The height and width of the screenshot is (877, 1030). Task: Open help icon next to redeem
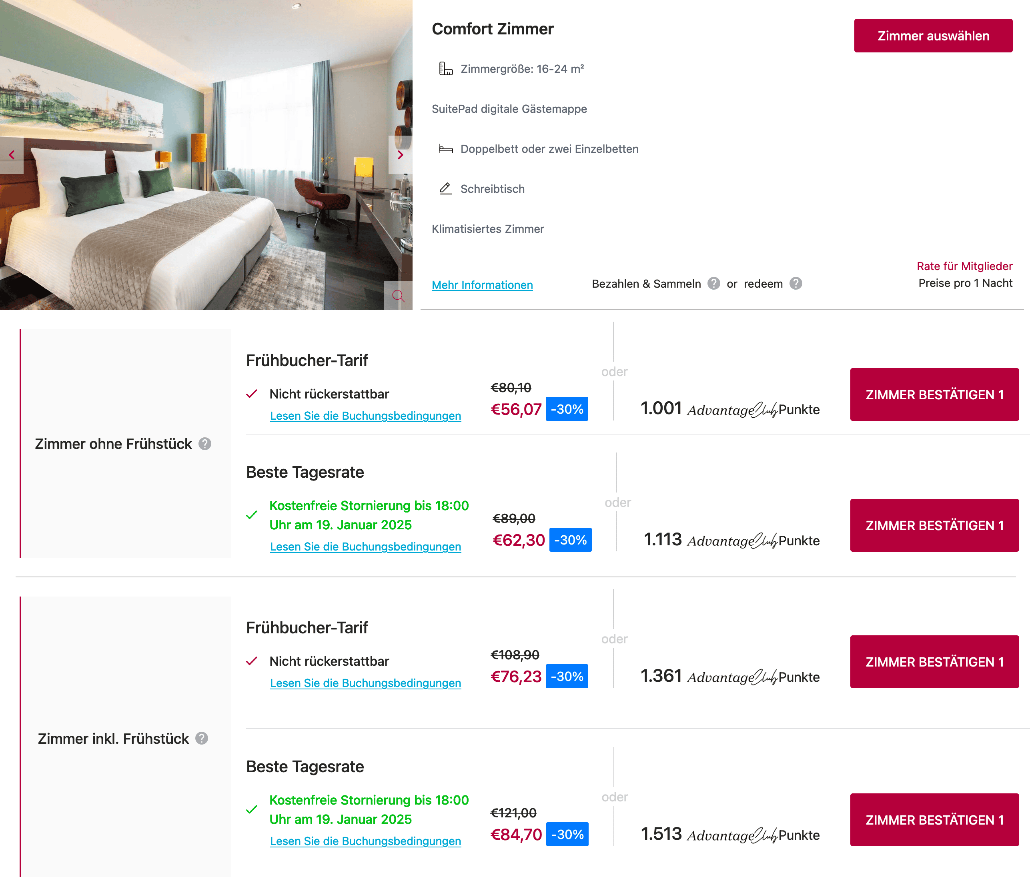(x=796, y=284)
